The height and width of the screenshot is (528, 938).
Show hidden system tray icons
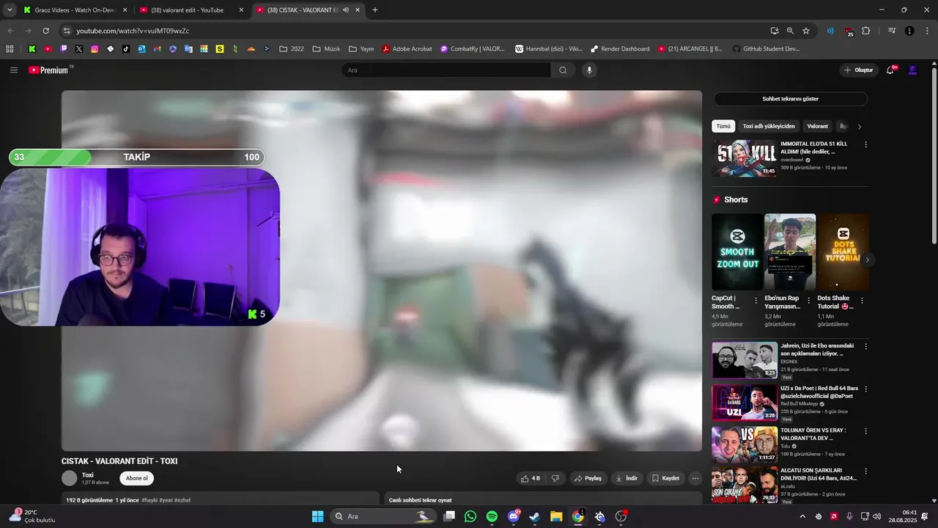802,516
